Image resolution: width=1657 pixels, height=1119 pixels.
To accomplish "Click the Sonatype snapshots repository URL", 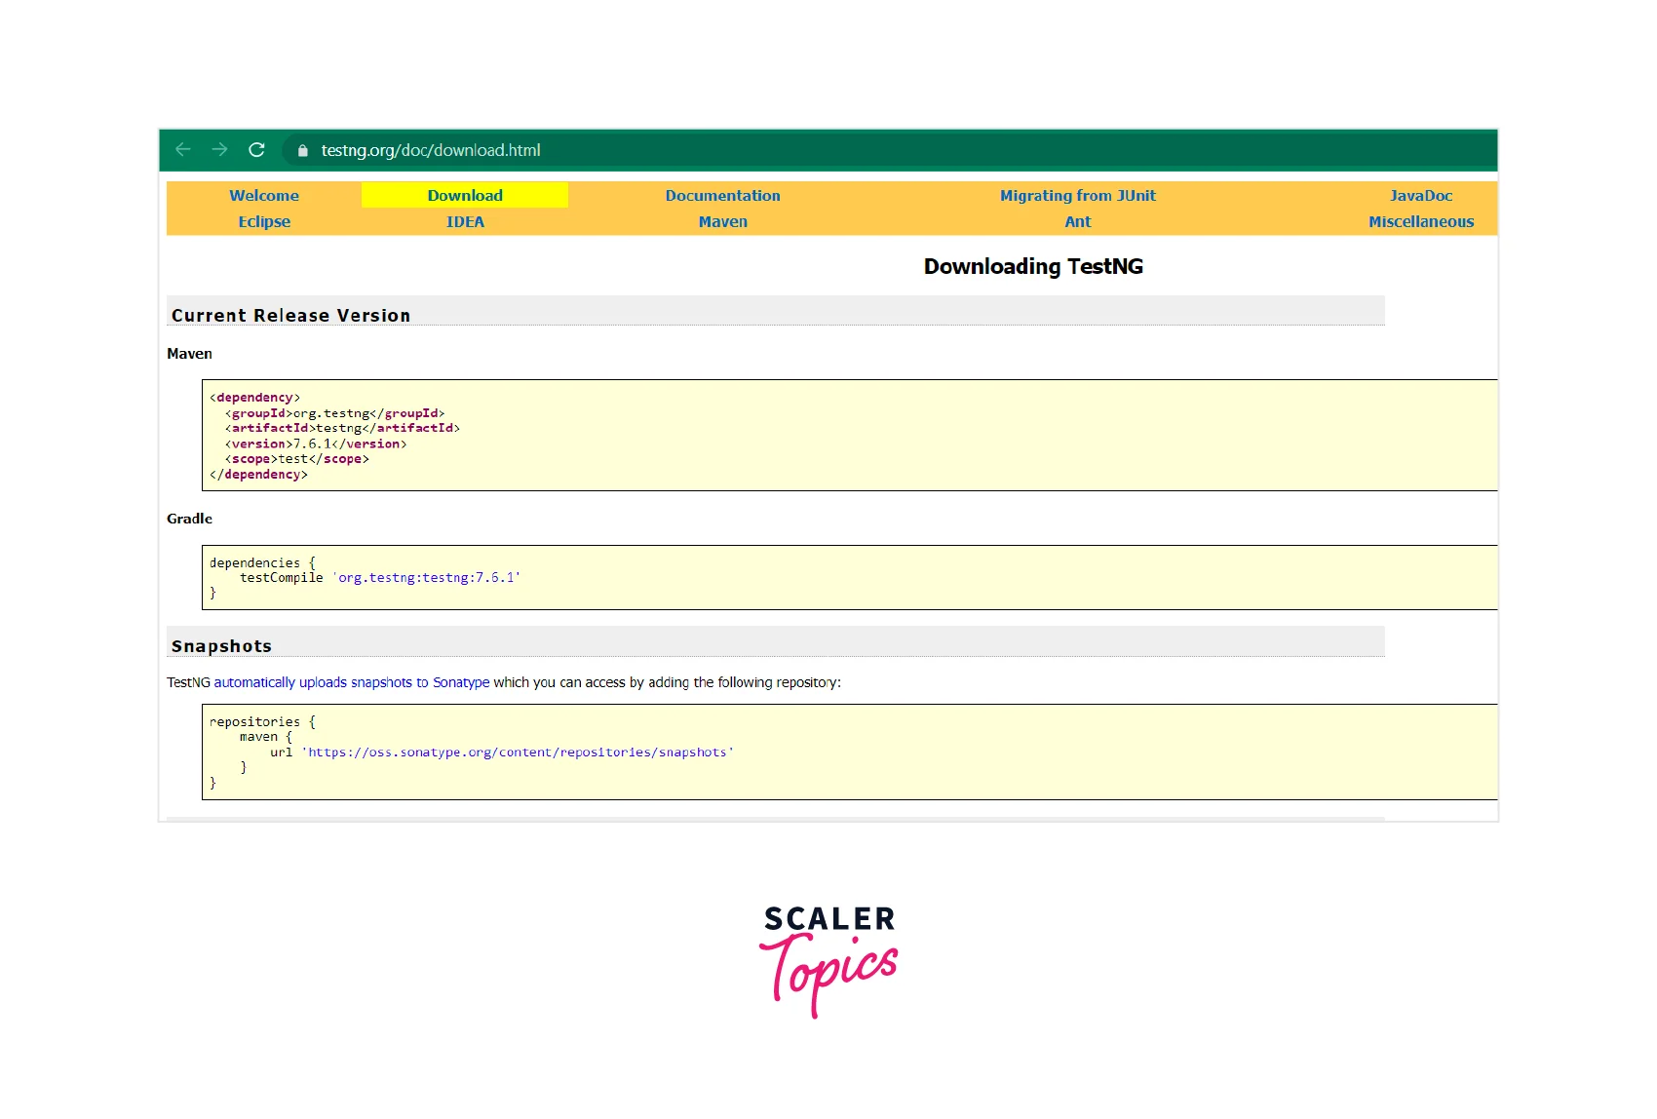I will pos(518,752).
